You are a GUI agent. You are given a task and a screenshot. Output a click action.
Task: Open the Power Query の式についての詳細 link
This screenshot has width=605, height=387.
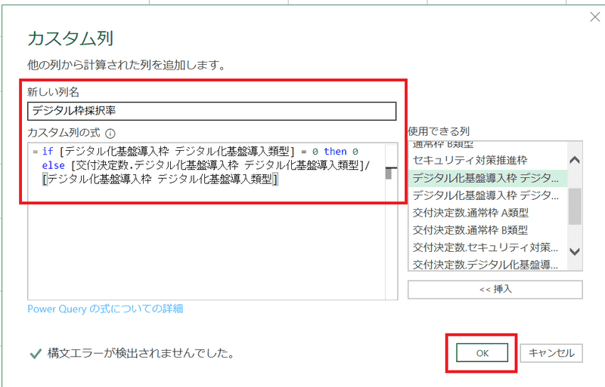pos(105,309)
